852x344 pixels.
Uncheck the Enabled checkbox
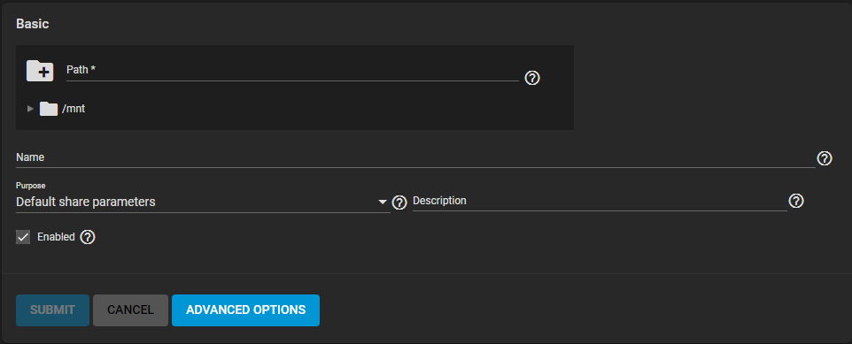(23, 237)
